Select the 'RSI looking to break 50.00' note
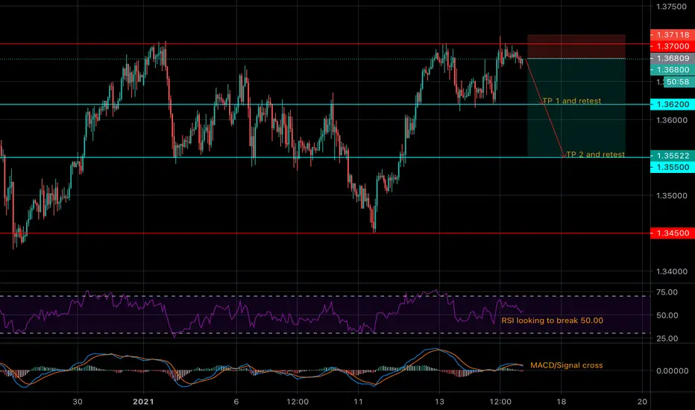 pos(553,320)
